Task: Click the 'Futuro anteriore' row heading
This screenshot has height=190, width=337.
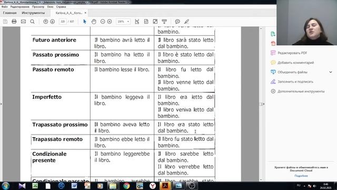Action: [54, 40]
